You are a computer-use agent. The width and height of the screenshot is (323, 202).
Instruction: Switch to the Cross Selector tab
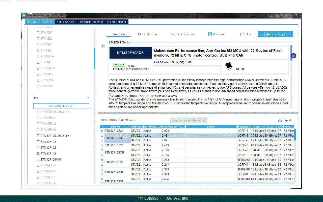117,22
